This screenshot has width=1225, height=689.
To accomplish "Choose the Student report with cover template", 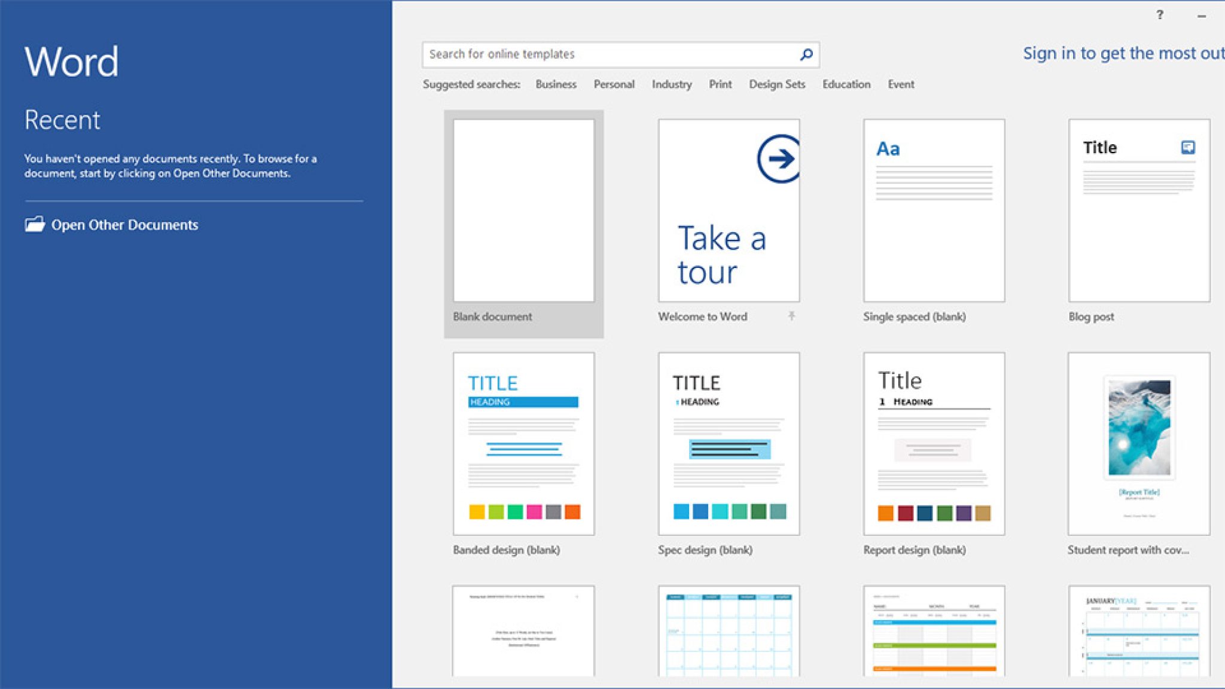I will (x=1139, y=444).
